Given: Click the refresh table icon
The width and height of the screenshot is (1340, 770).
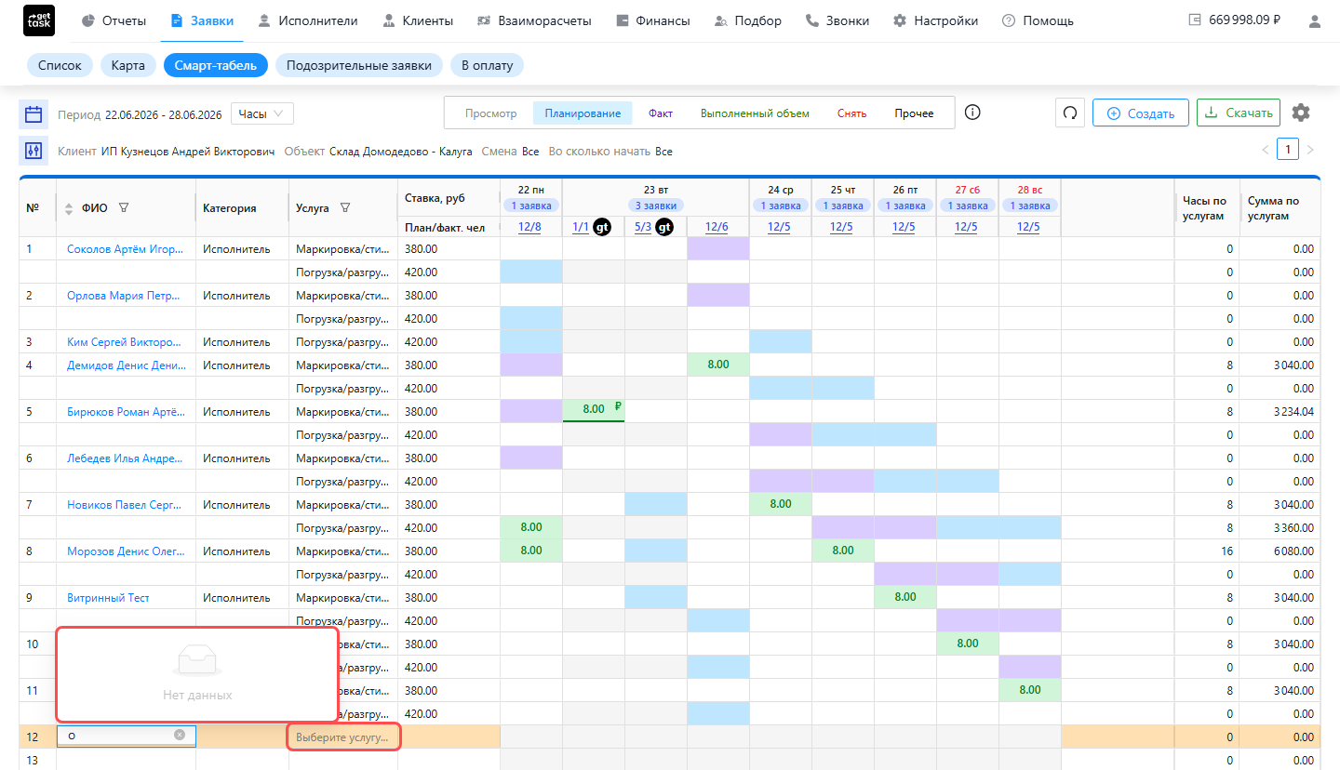Looking at the screenshot, I should (1070, 113).
